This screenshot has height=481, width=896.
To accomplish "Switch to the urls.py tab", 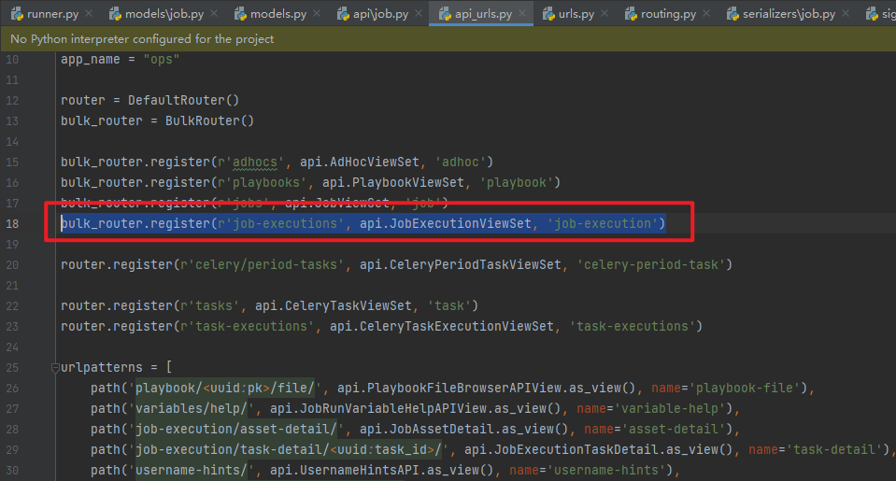I will click(x=581, y=14).
